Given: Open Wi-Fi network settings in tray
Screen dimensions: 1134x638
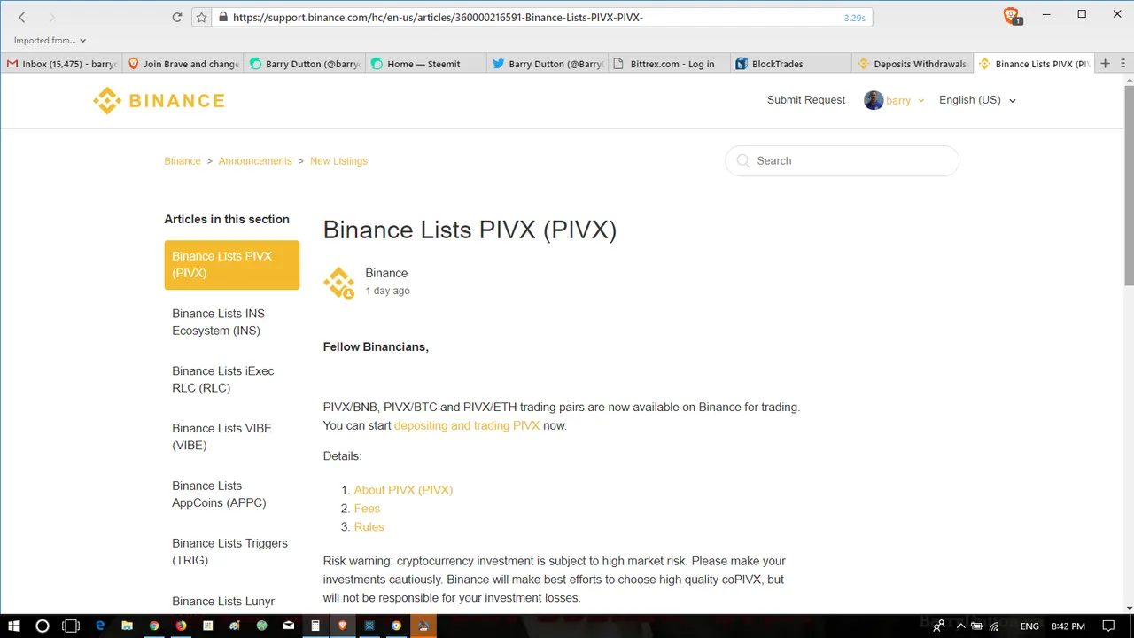Looking at the screenshot, I should click(994, 626).
